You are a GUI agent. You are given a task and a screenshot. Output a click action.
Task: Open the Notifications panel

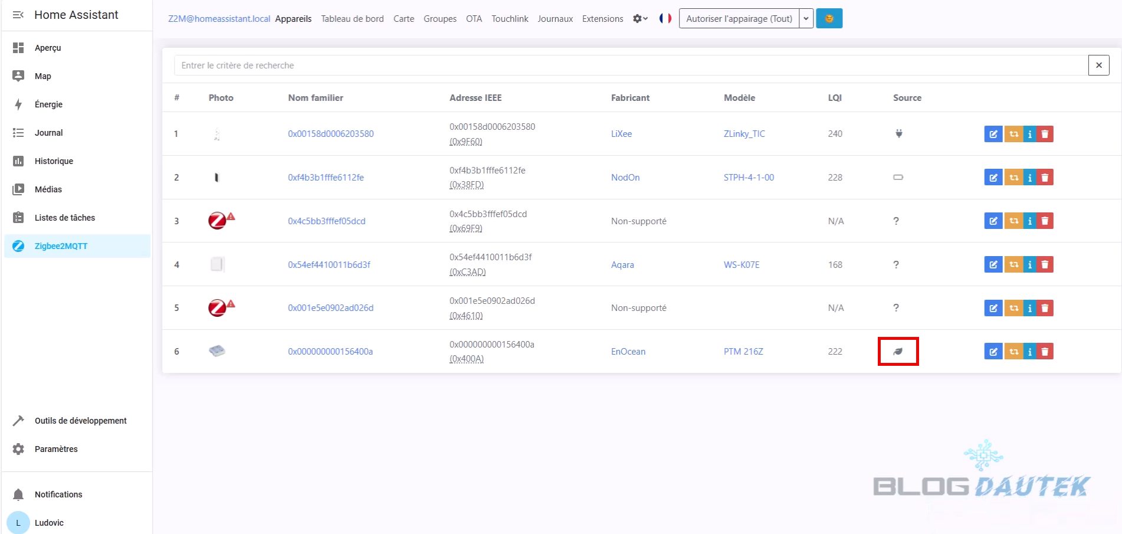click(x=58, y=494)
